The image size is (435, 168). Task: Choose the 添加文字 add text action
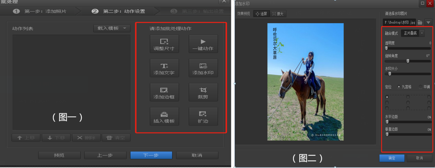[x=164, y=68]
